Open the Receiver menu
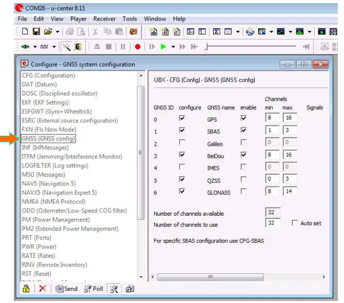This screenshot has height=303, width=344. point(104,19)
